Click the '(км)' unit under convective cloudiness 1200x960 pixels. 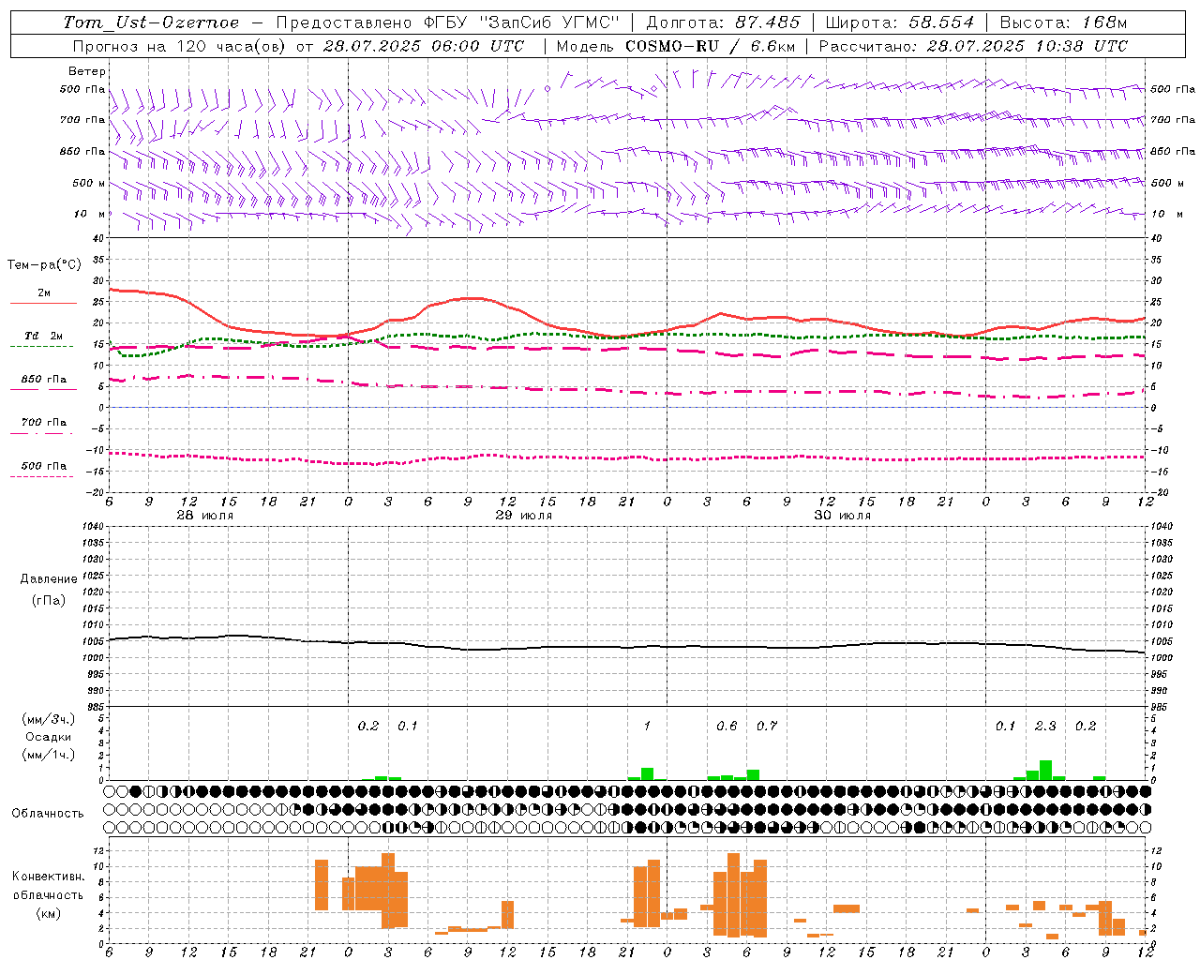click(48, 912)
